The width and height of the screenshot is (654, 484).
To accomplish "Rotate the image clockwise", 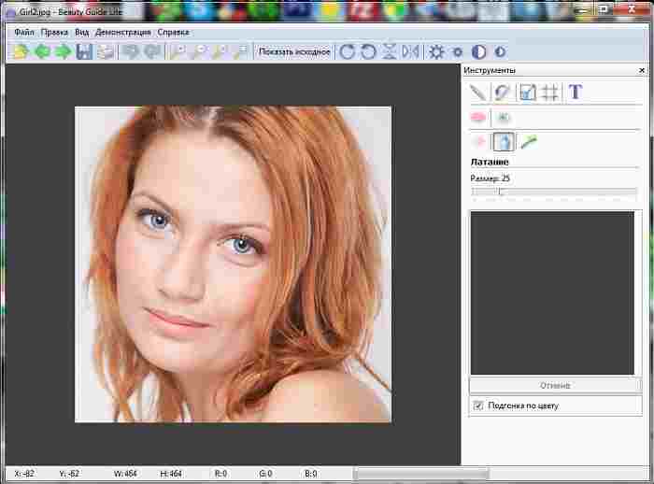I will click(347, 51).
